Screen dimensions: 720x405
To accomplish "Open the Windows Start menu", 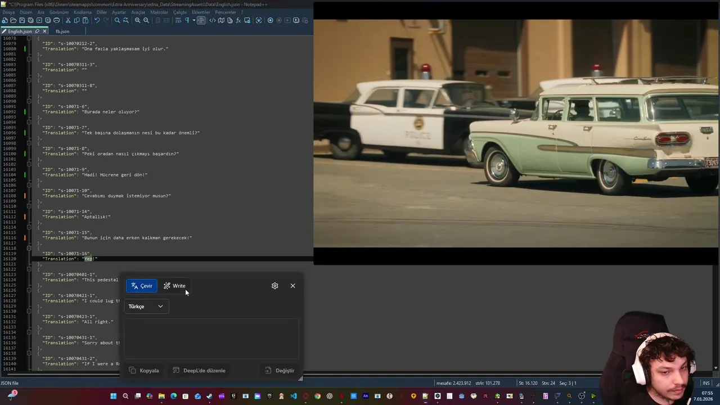I will pos(113,396).
